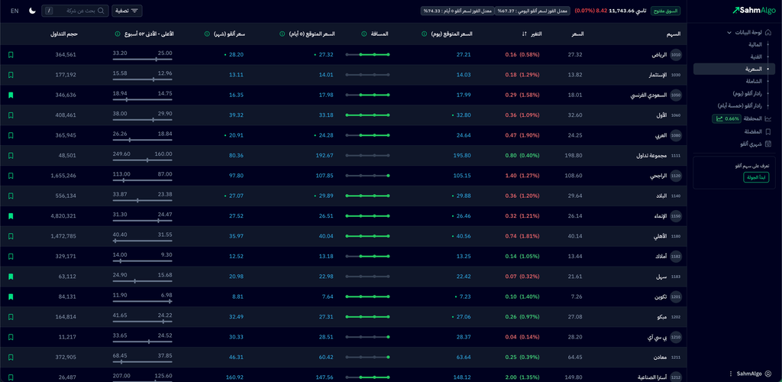Click the sort arrows on التغير column
Image resolution: width=782 pixels, height=382 pixels.
pos(524,34)
